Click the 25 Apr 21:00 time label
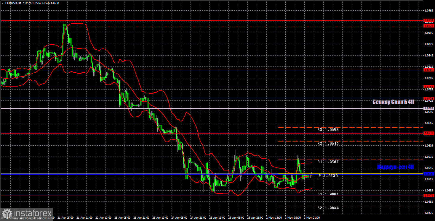 click(x=142, y=217)
